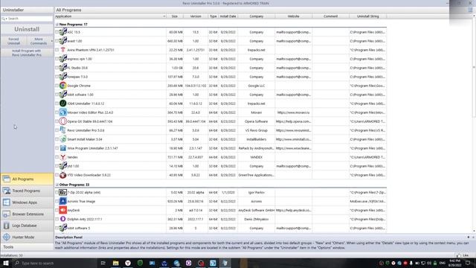Select the Opera GX website link cell

tap(293, 121)
